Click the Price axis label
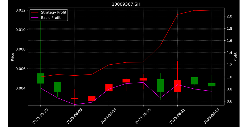The height and width of the screenshot is (127, 248). [x=12, y=57]
